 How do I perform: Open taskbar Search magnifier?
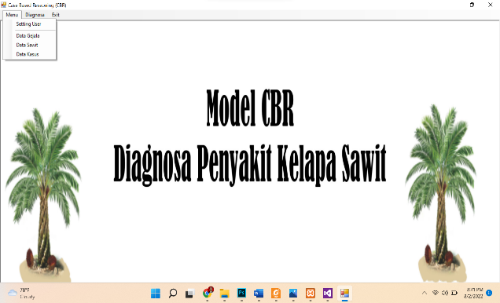tap(173, 293)
